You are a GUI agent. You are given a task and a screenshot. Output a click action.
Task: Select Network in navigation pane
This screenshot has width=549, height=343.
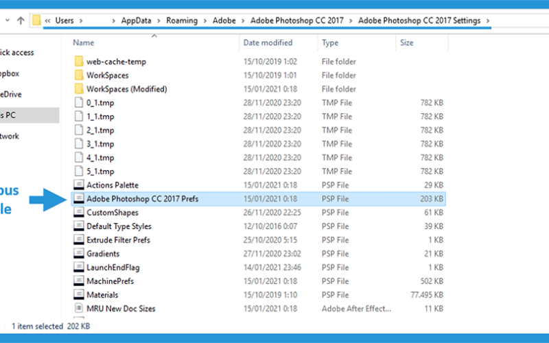(10, 136)
